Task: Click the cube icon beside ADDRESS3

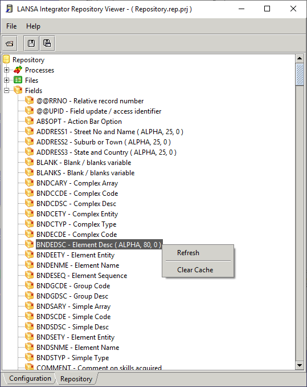Action: tap(30, 152)
